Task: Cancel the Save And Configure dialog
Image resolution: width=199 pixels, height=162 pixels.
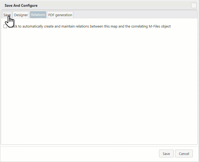Action: (184, 154)
